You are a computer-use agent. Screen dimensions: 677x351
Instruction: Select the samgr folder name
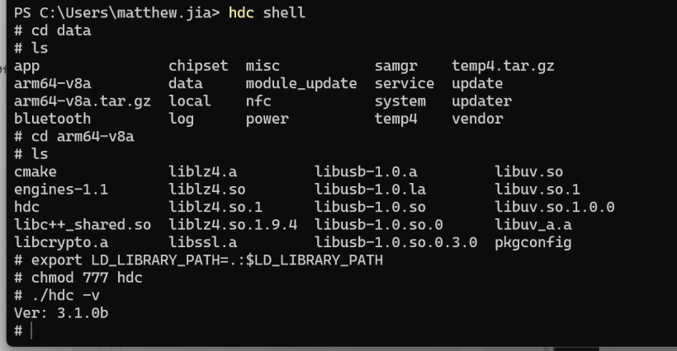click(x=396, y=66)
